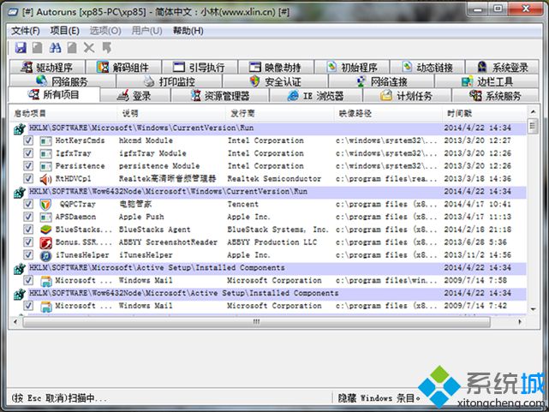The image size is (549, 412).
Task: Sort by the 映像路径 column header
Action: tap(389, 113)
